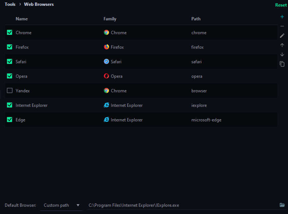
Task: Move browser down with arrow icon
Action: click(282, 54)
